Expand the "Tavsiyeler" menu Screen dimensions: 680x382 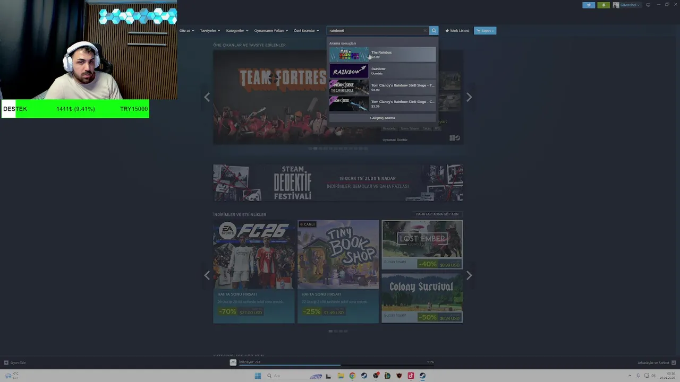210,30
